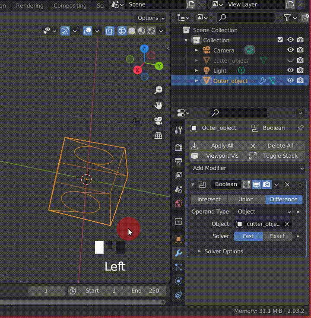Open overlays settings dropdown arrow
Image resolution: width=311 pixels, height=318 pixels.
tap(97, 31)
